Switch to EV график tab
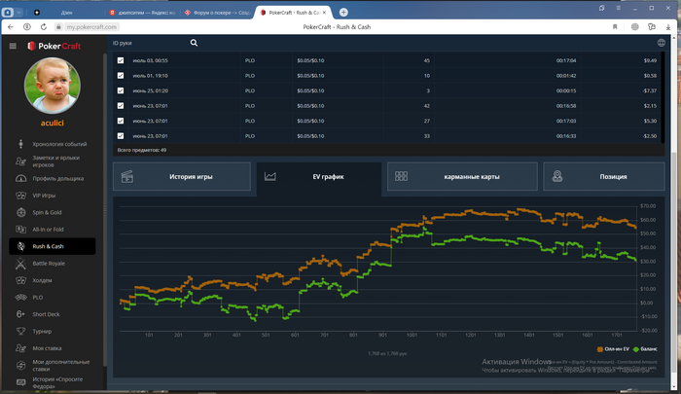The image size is (681, 394). point(319,177)
